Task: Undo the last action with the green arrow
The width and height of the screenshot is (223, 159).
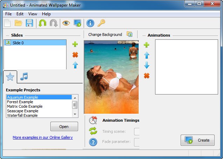Action: point(42,23)
